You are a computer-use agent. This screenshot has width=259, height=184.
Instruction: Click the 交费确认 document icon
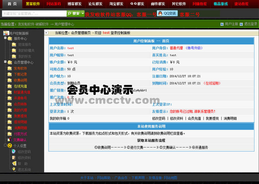(9, 140)
